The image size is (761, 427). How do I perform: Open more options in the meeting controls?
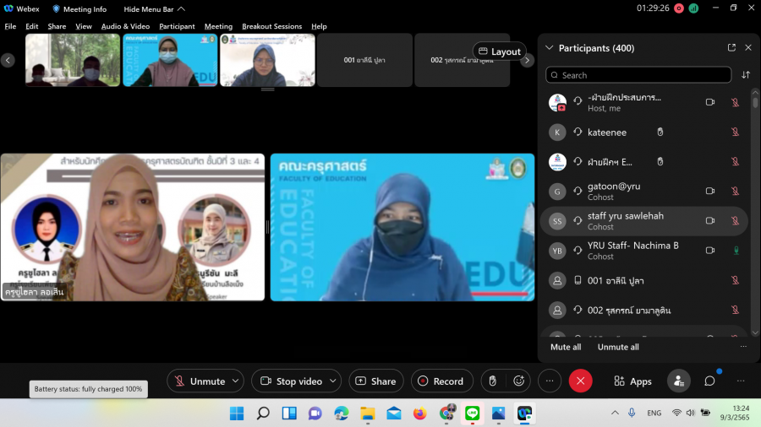coord(550,381)
